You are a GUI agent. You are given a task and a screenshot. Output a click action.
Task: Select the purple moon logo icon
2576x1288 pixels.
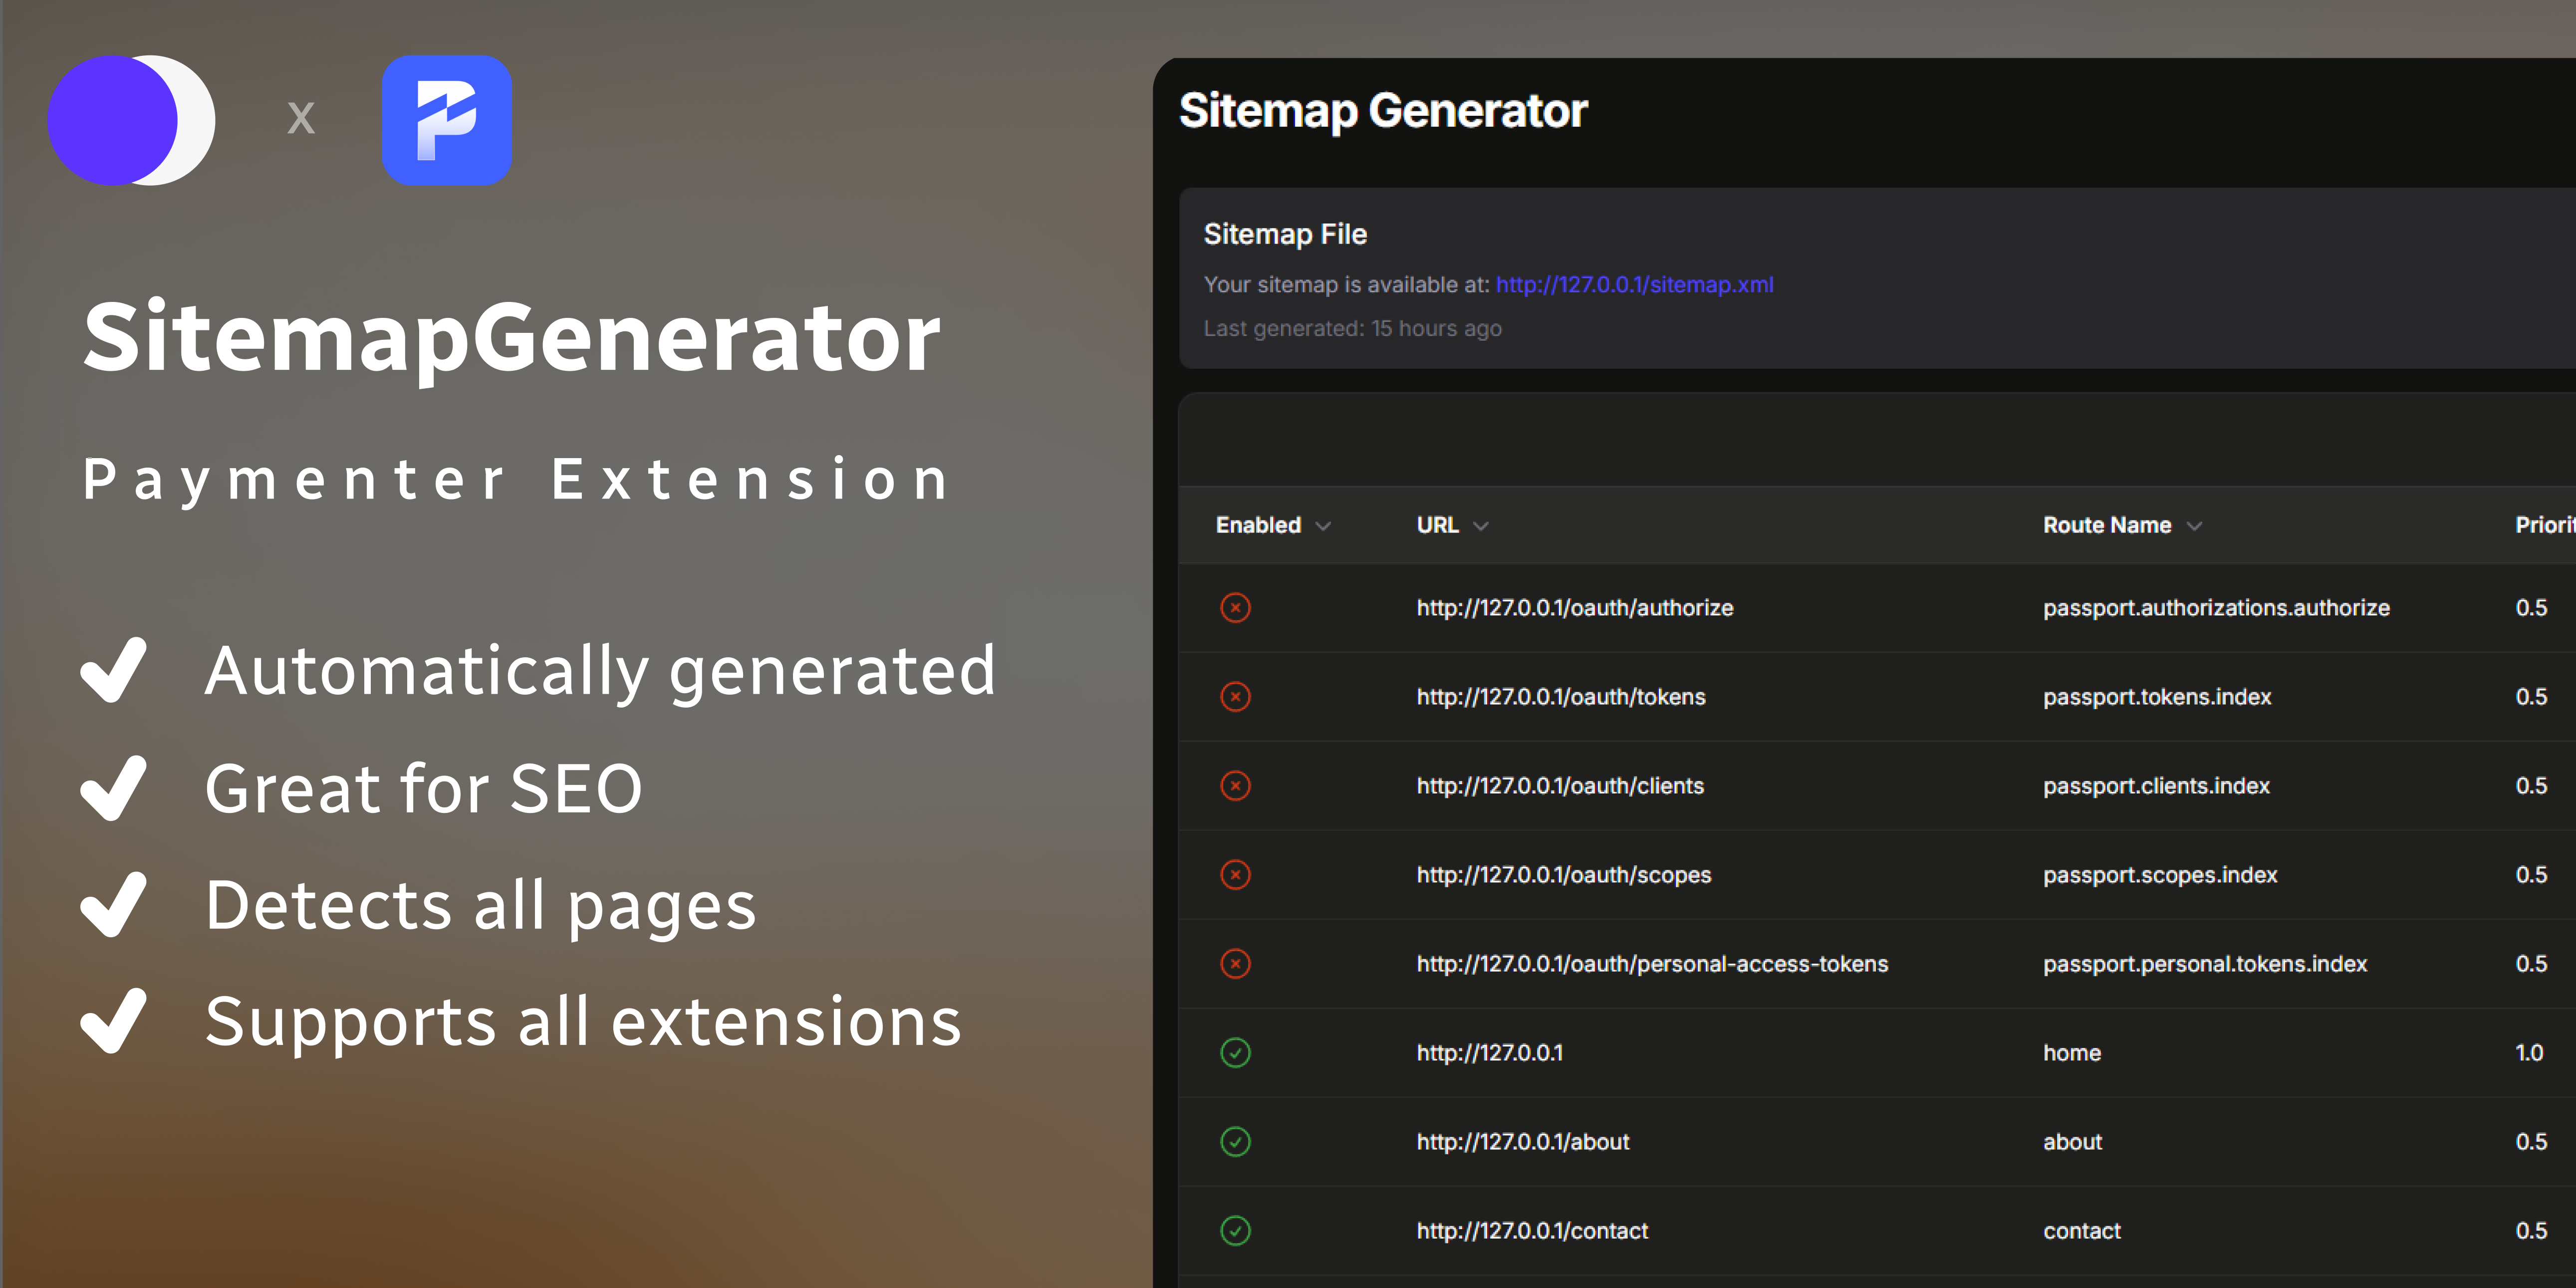coord(131,120)
